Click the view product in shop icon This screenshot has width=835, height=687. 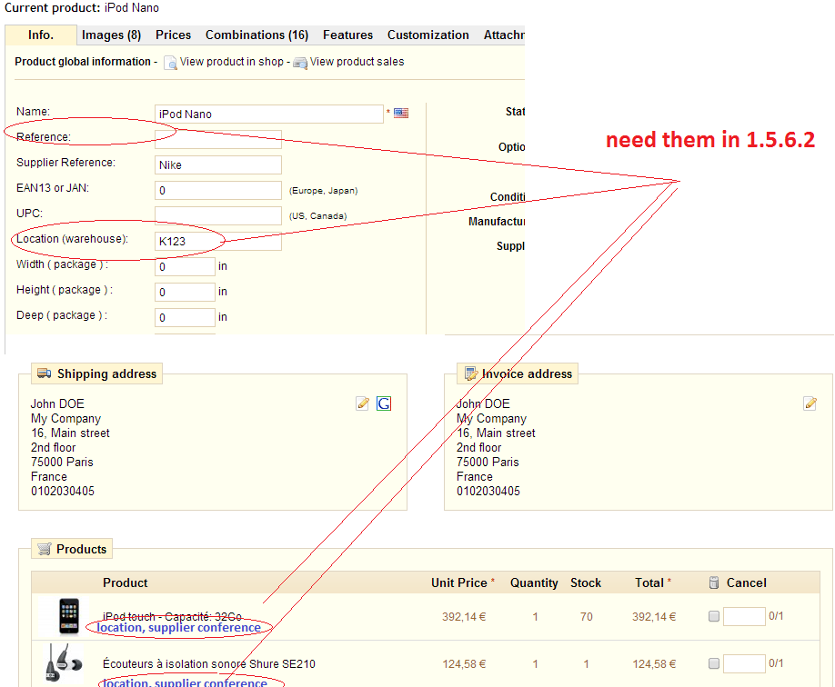(x=170, y=63)
